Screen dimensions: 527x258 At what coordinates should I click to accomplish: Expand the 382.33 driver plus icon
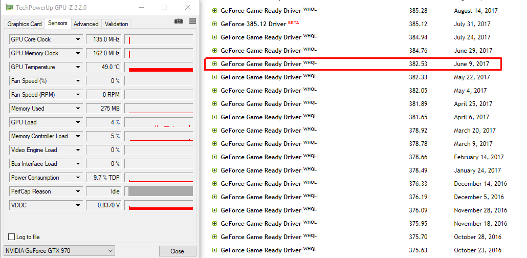tap(214, 77)
